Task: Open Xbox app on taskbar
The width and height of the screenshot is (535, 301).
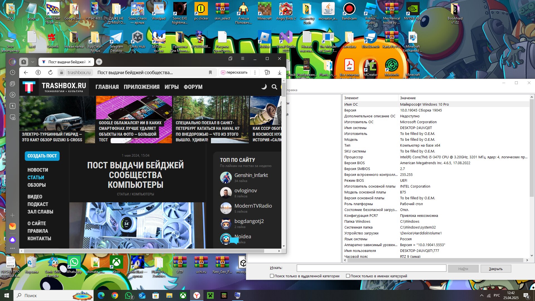Action: [183, 295]
